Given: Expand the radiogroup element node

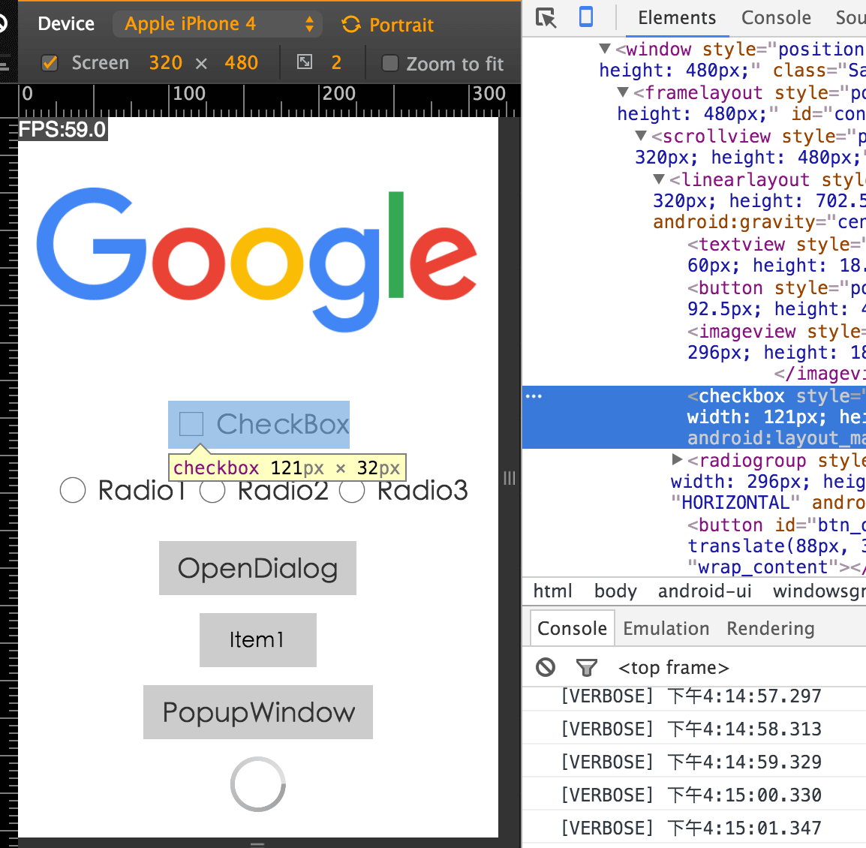Looking at the screenshot, I should pos(677,459).
